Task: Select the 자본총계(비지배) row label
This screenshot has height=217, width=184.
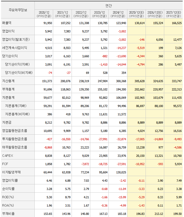Action: pos(17,114)
